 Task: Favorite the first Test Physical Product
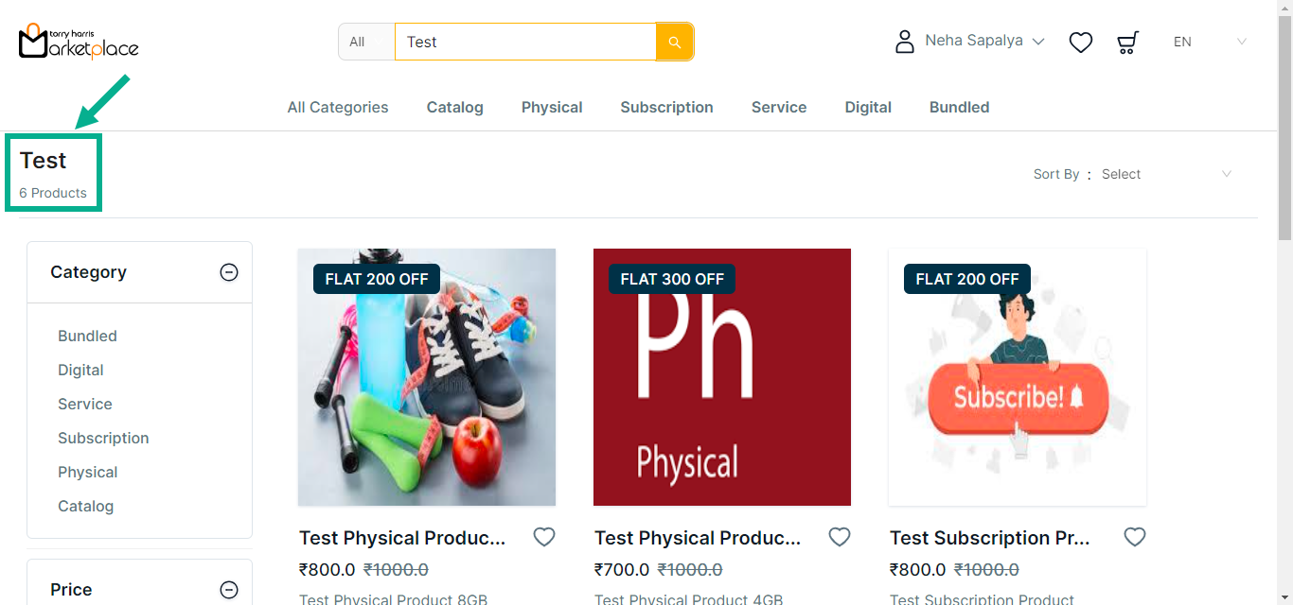pyautogui.click(x=544, y=537)
